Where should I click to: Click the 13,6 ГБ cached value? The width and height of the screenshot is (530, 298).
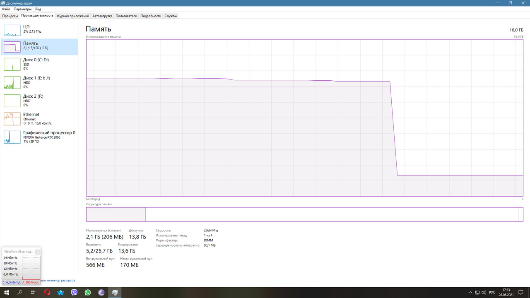point(127,251)
